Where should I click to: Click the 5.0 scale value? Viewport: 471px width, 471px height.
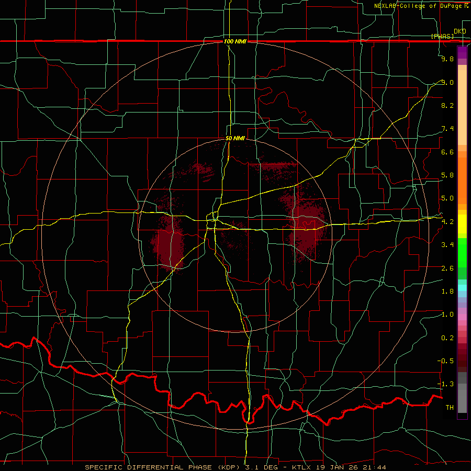click(447, 198)
